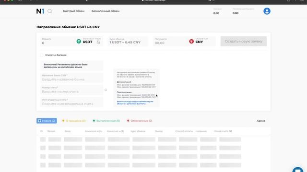The image size is (307, 172).
Task: Click the green Tether USDT coin icon
Action: coord(79,41)
